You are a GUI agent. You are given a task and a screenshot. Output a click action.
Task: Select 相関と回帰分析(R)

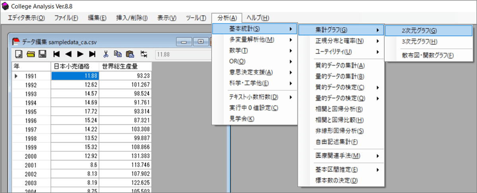(x=341, y=109)
